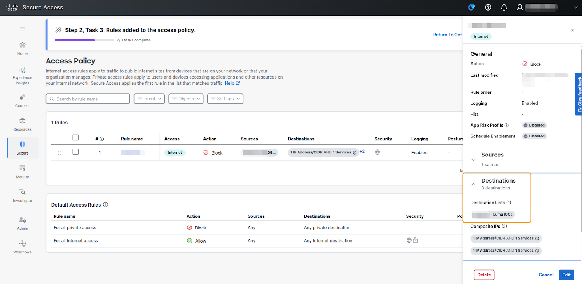Image resolution: width=582 pixels, height=284 pixels.
Task: Click the tasks complete progress bar
Action: pos(84,40)
